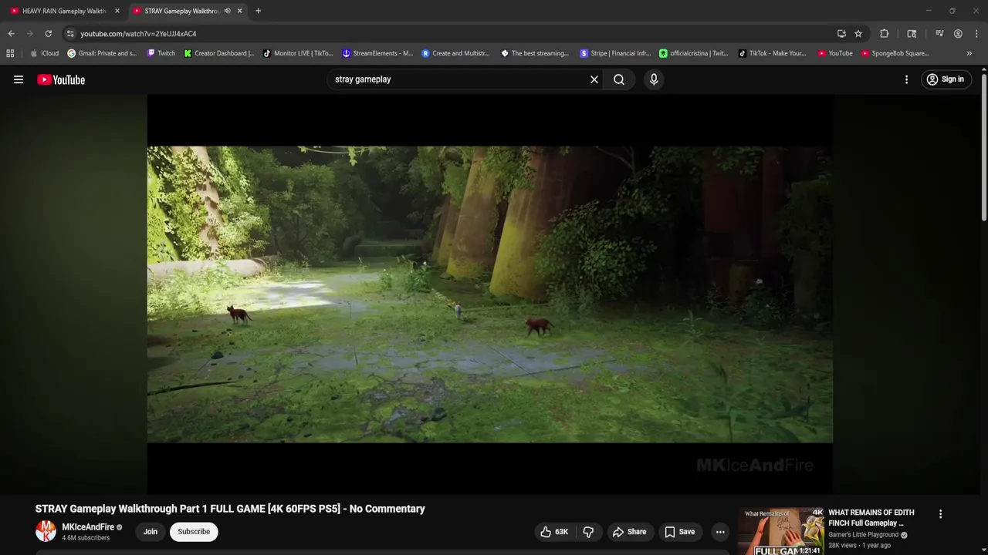Like the video with thumbs up
Image resolution: width=988 pixels, height=555 pixels.
[x=555, y=532]
